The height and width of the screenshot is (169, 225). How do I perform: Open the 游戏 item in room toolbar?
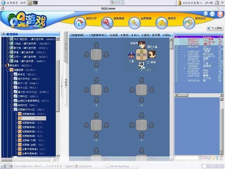(124, 35)
